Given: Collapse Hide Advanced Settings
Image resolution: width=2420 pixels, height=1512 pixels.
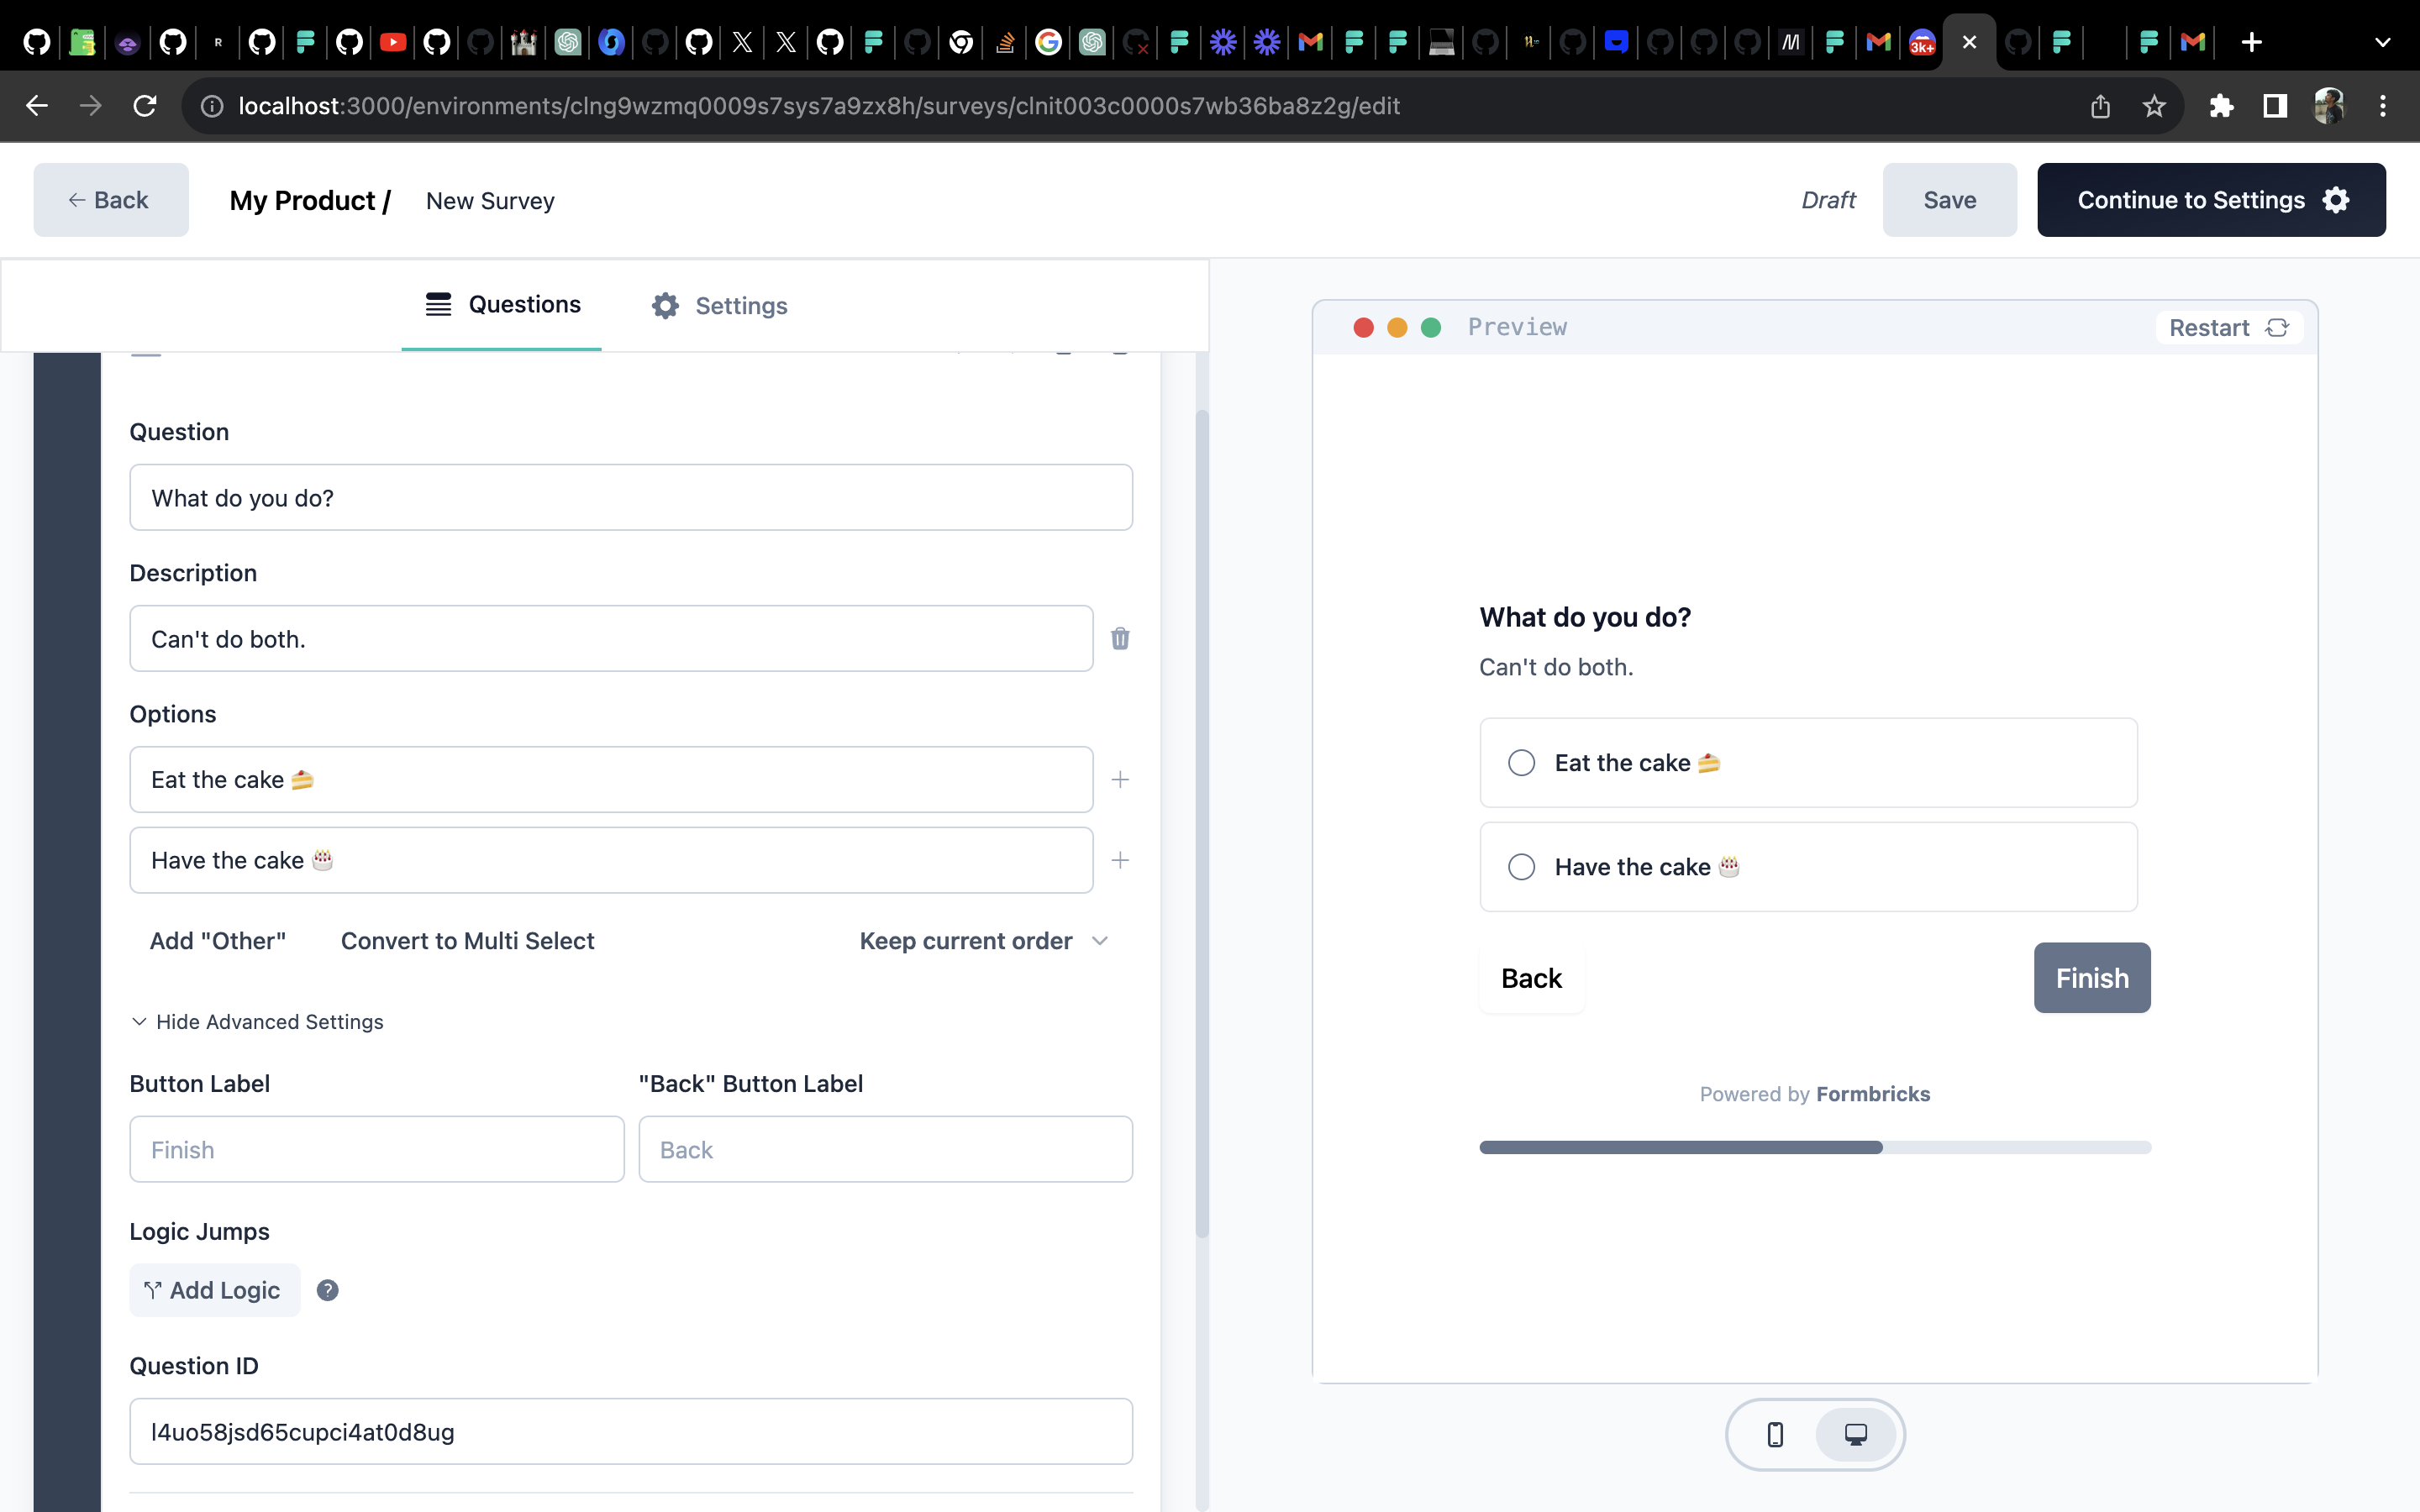Looking at the screenshot, I should point(257,1022).
